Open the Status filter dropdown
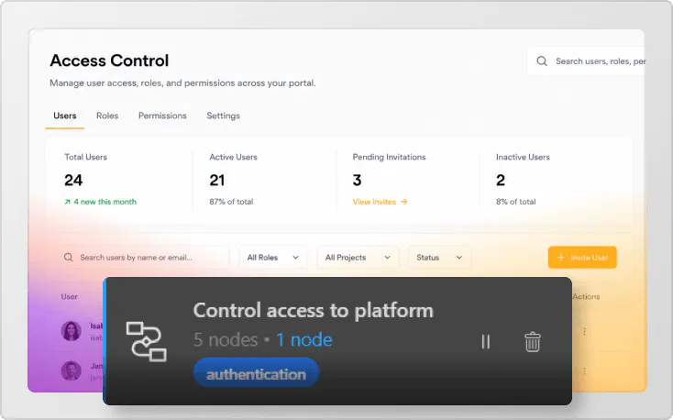Image resolution: width=673 pixels, height=420 pixels. pos(439,258)
